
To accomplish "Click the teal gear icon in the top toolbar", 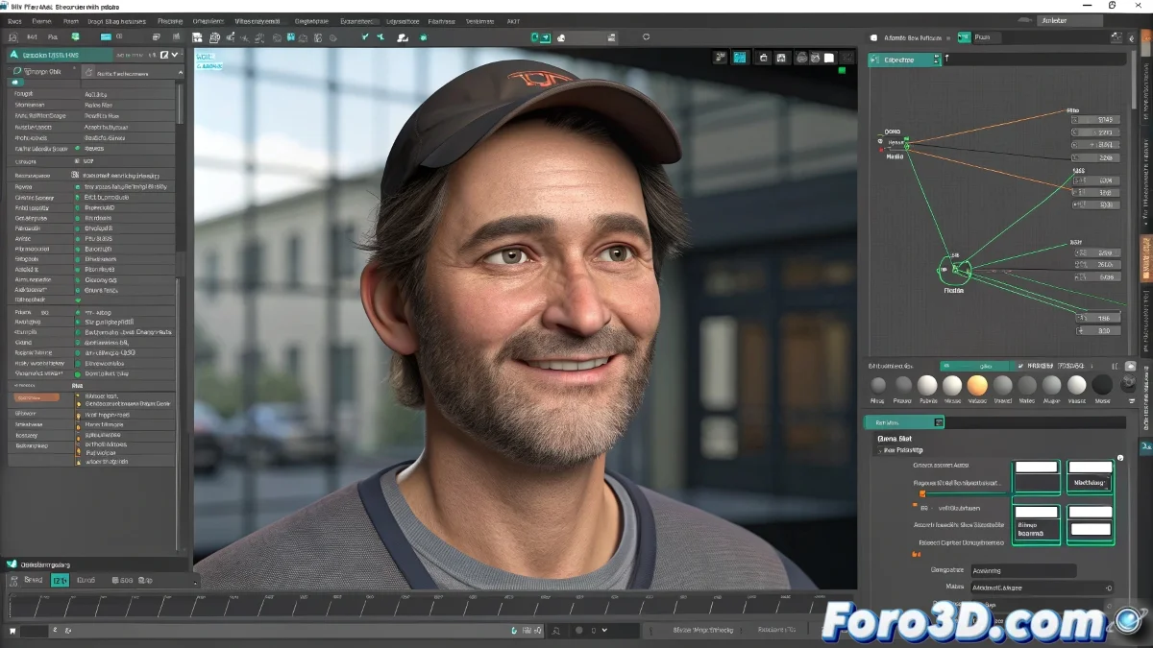I will (424, 37).
